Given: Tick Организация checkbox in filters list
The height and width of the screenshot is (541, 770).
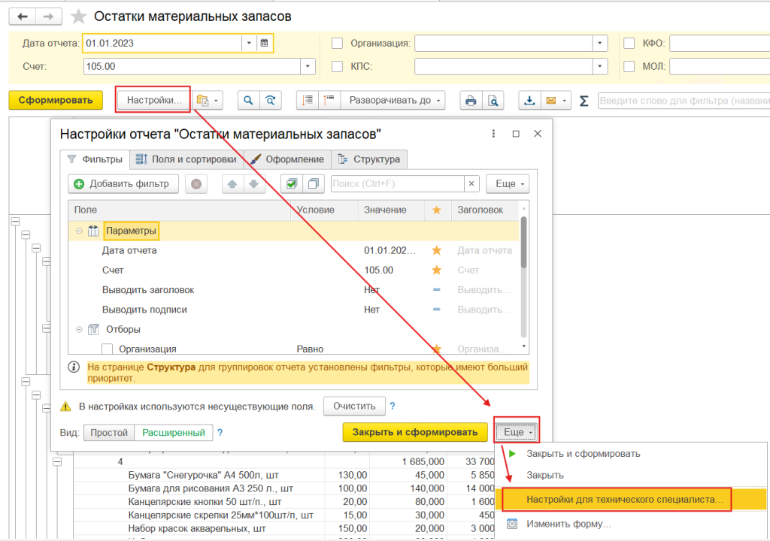Looking at the screenshot, I should pos(107,349).
